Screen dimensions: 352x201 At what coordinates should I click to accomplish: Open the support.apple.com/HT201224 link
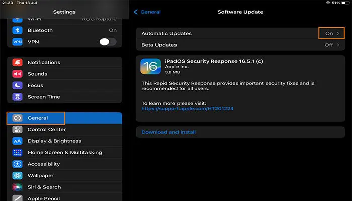(180, 108)
